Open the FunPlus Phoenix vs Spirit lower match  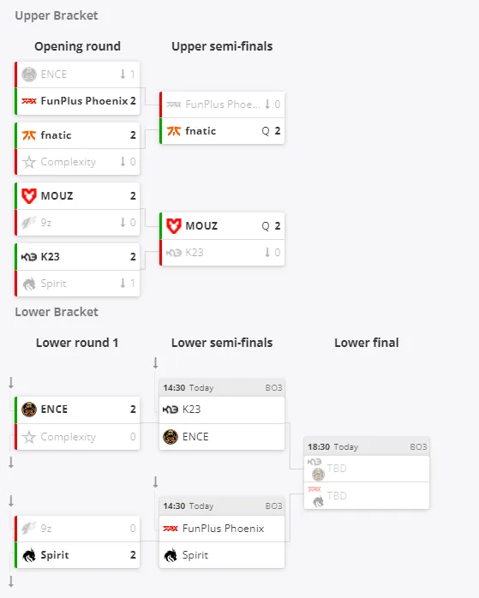click(222, 533)
